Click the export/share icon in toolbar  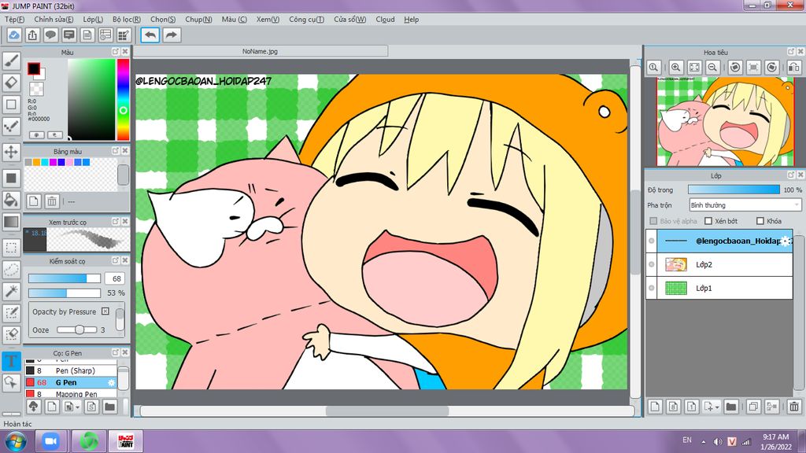click(32, 35)
